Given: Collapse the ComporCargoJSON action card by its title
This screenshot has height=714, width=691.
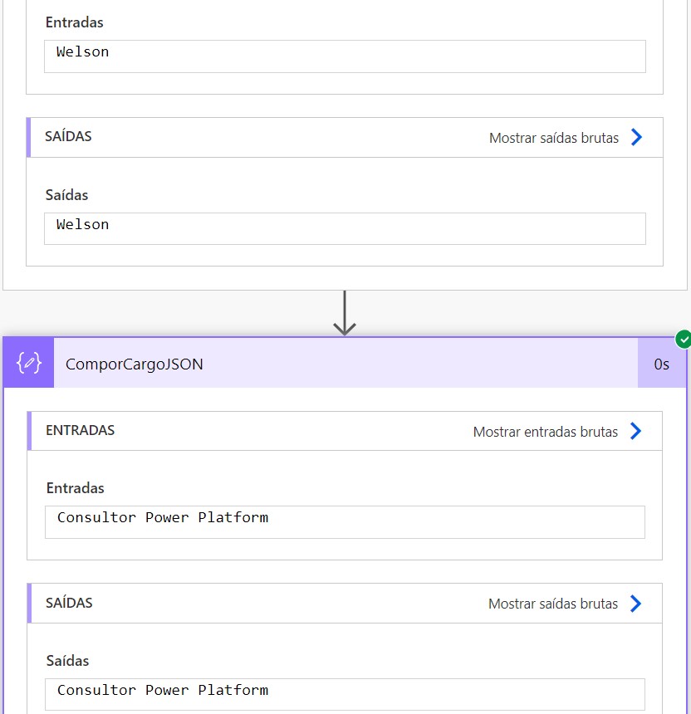Looking at the screenshot, I should point(134,364).
